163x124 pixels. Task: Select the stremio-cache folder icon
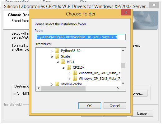[57, 84]
